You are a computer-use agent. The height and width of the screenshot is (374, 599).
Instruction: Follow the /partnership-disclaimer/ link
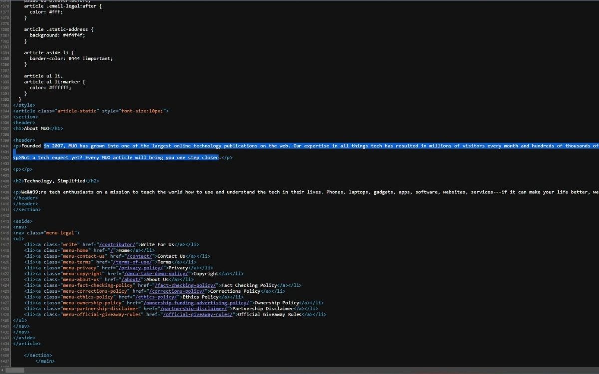[193, 309]
